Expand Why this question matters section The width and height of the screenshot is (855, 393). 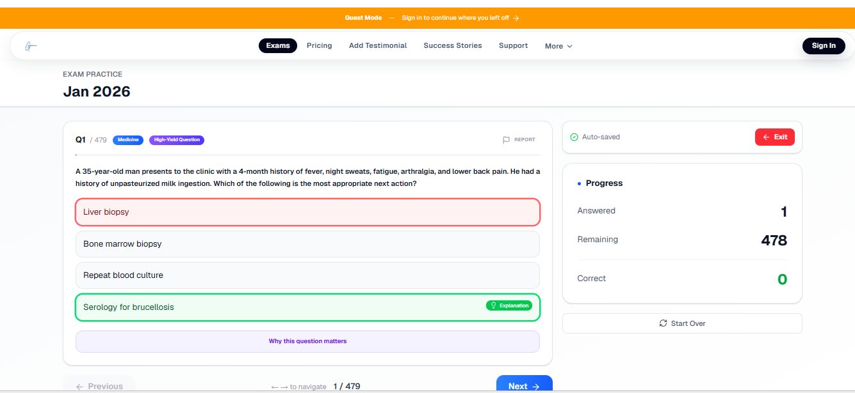[x=307, y=341]
